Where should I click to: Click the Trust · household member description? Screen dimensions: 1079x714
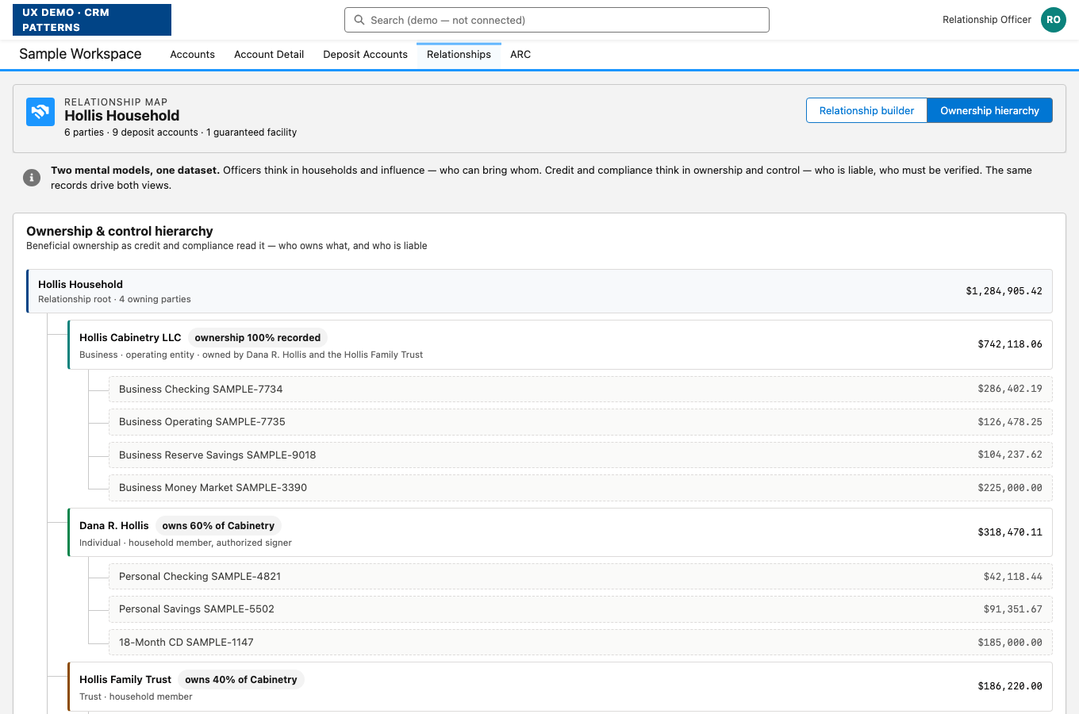pyautogui.click(x=136, y=697)
